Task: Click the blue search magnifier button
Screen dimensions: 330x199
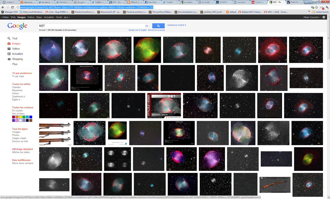Action: pyautogui.click(x=158, y=26)
